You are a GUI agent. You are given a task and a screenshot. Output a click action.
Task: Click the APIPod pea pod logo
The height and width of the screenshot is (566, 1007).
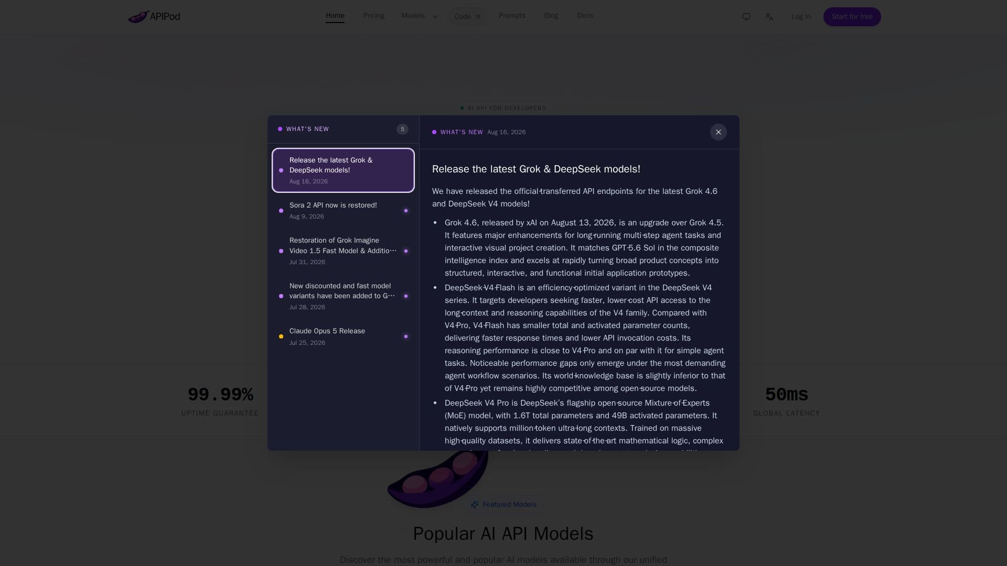[154, 17]
